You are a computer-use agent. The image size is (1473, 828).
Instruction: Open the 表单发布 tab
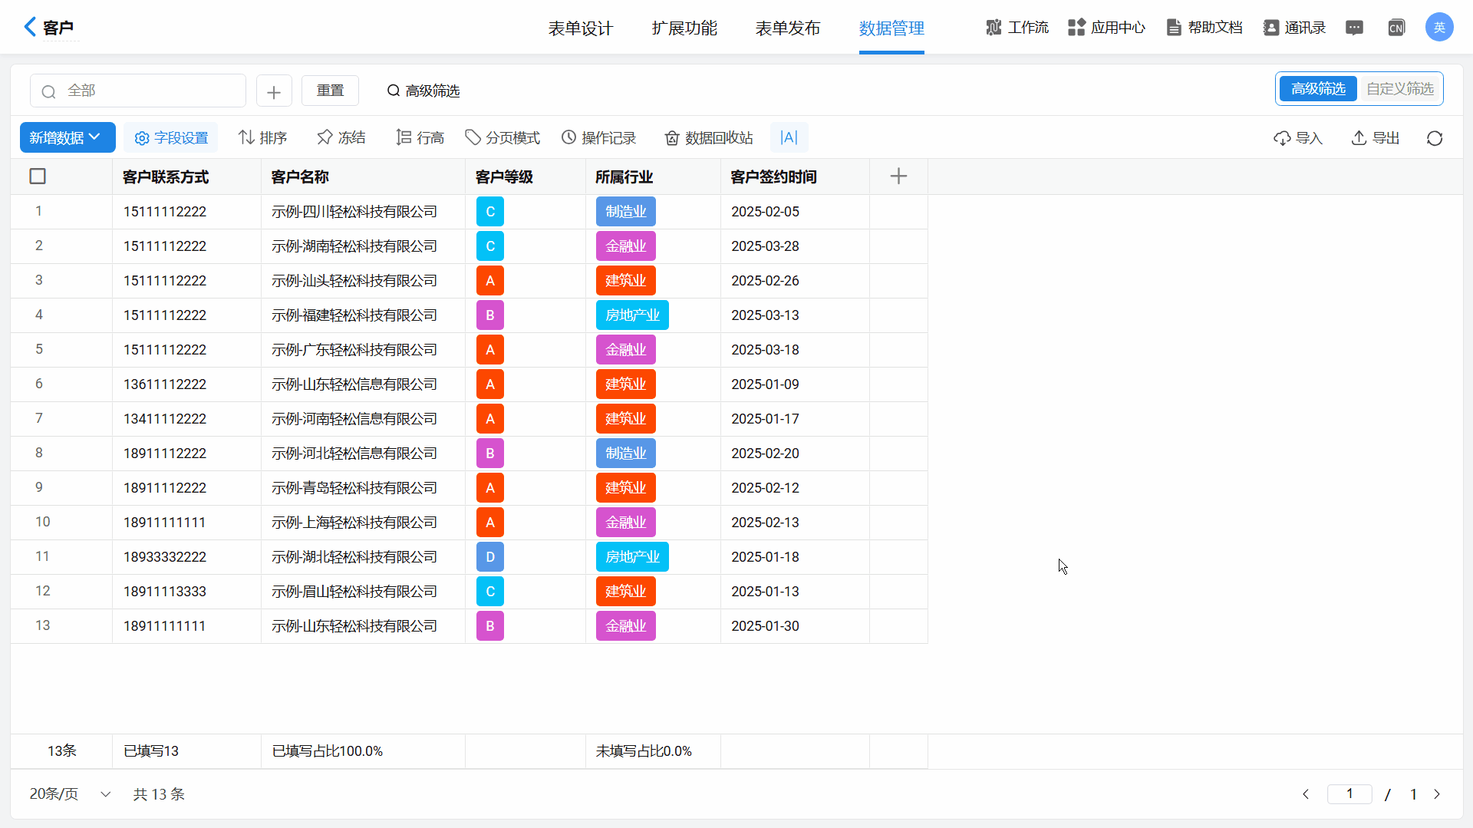pos(788,28)
